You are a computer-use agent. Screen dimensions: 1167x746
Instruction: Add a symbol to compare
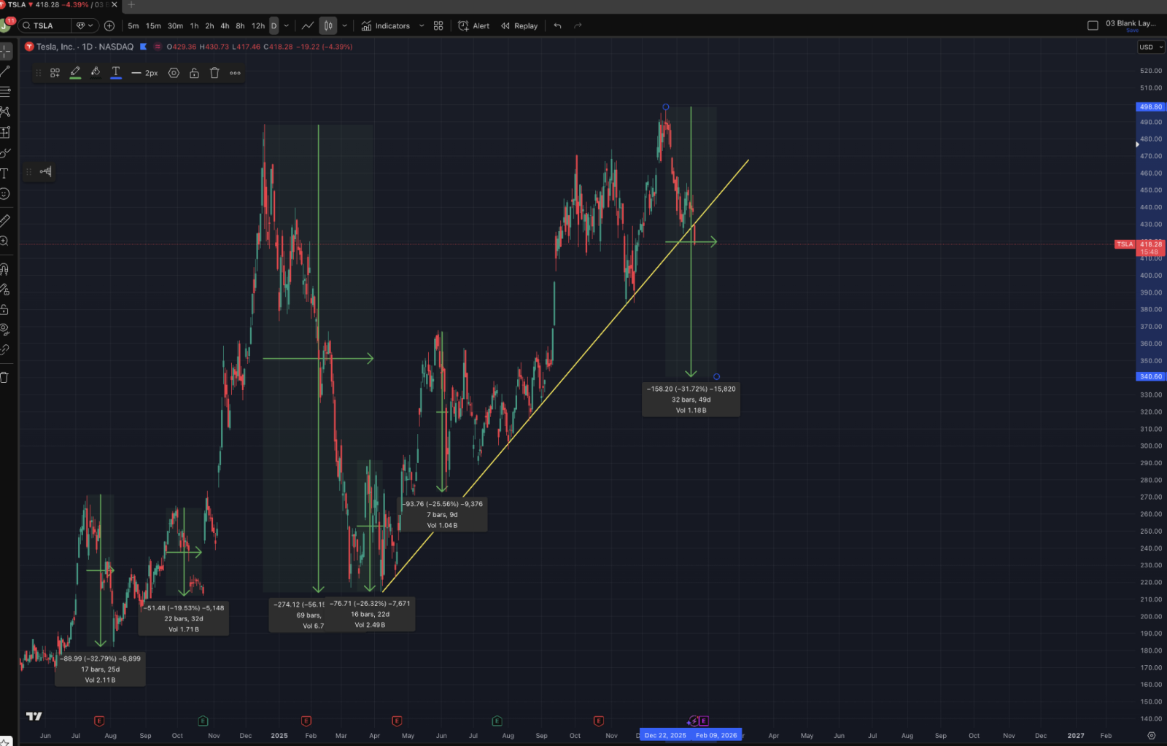[x=109, y=26]
